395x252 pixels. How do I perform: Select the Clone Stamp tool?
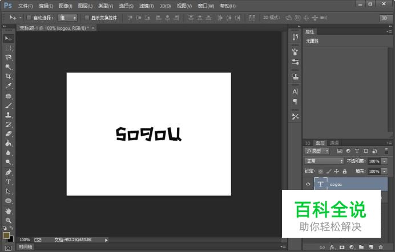point(9,115)
